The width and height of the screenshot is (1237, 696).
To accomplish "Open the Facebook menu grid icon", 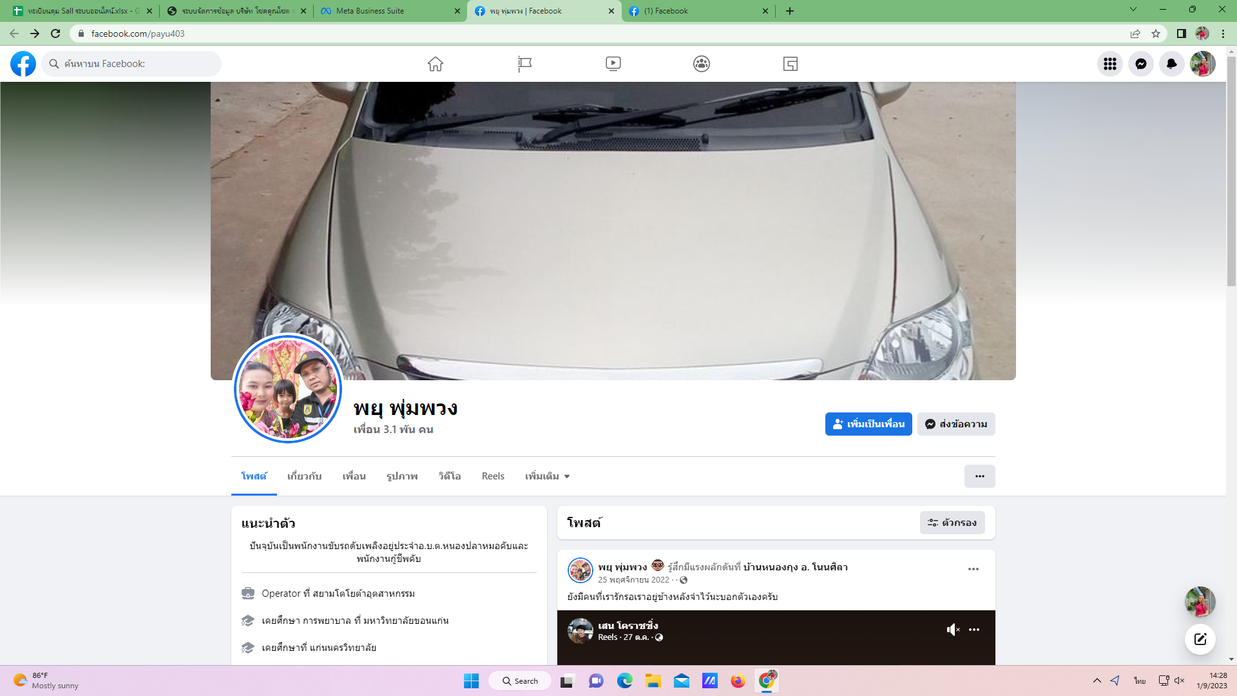I will click(1109, 64).
